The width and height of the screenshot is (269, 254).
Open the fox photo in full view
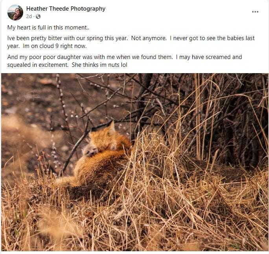[x=134, y=162]
